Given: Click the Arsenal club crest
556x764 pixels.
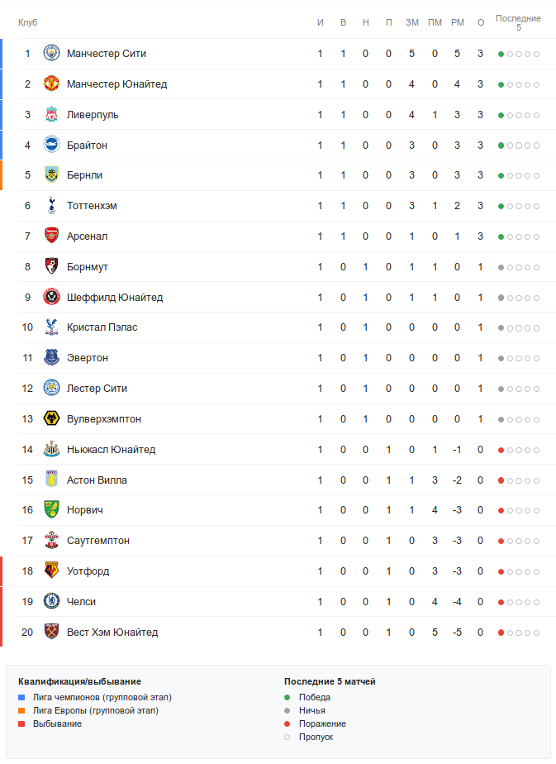Looking at the screenshot, I should pyautogui.click(x=51, y=236).
